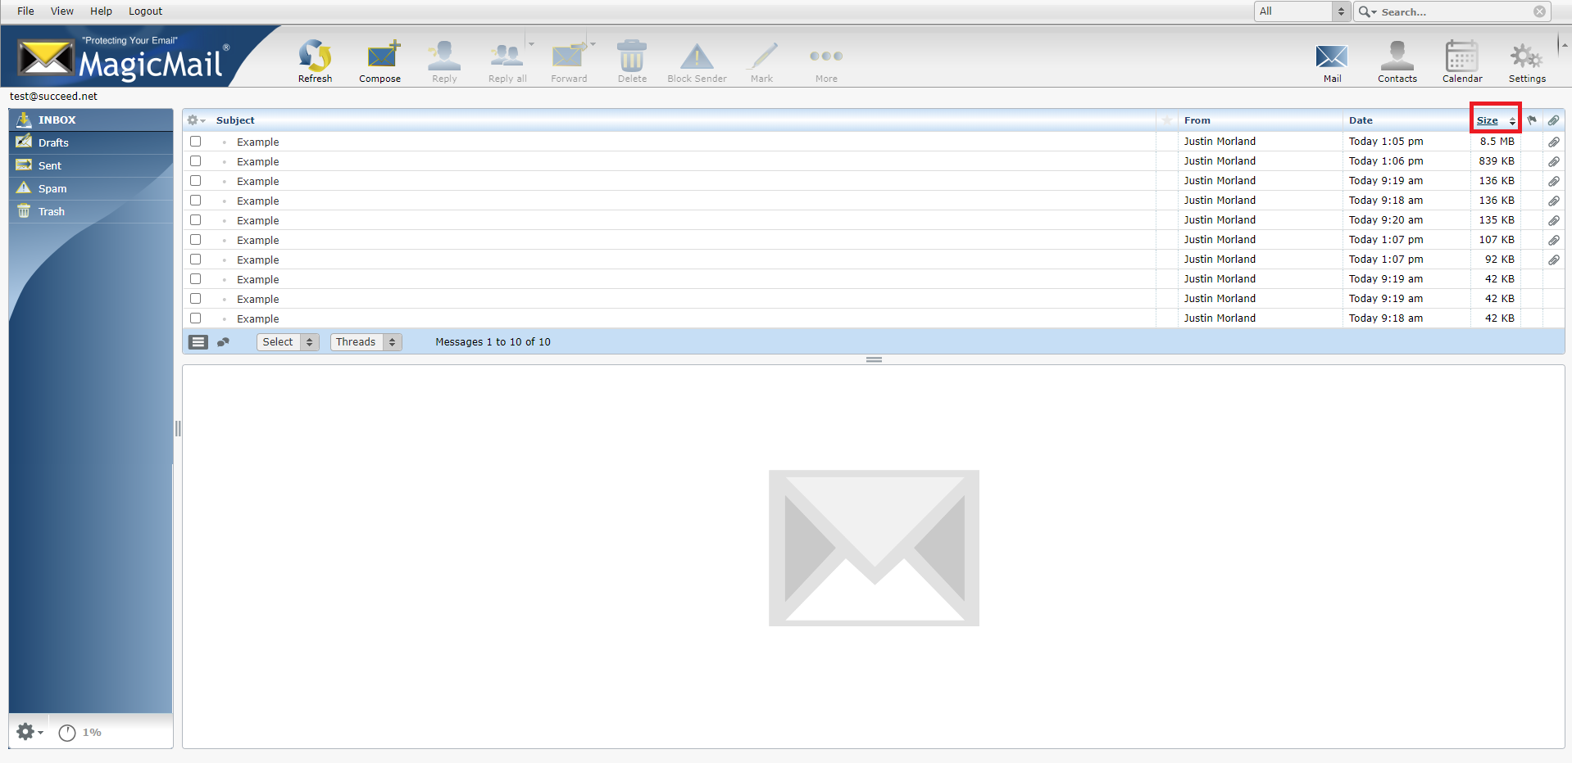1572x763 pixels.
Task: Check the box for 92 KB message
Action: [195, 260]
